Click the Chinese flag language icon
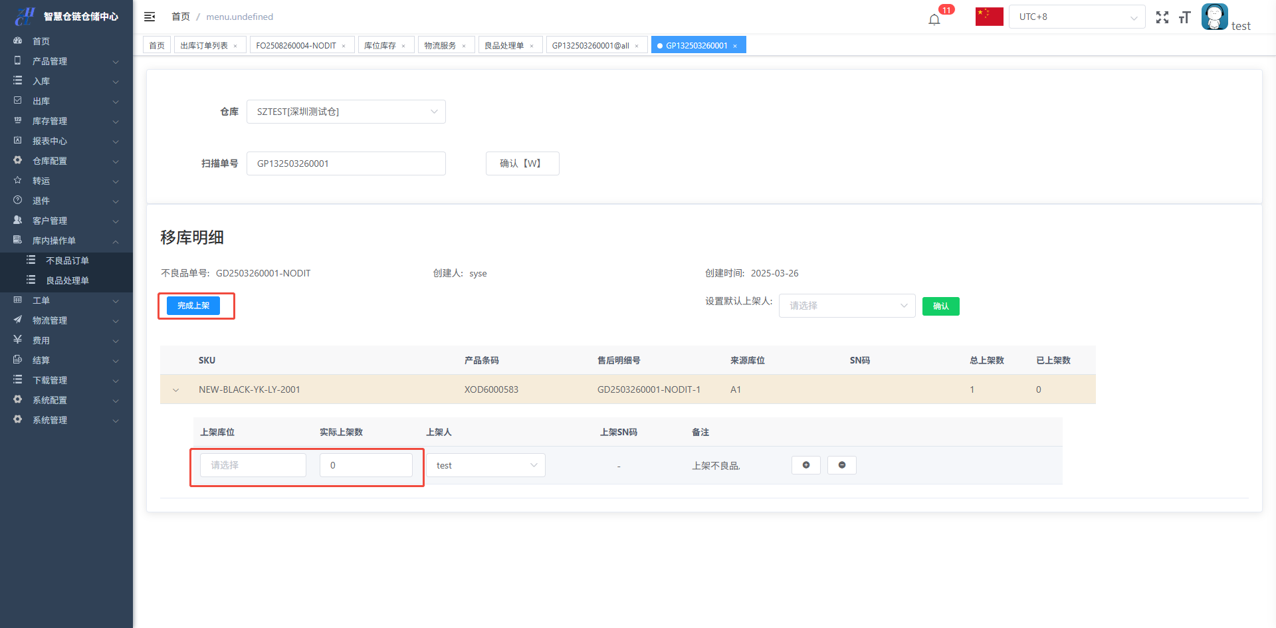 pyautogui.click(x=989, y=17)
